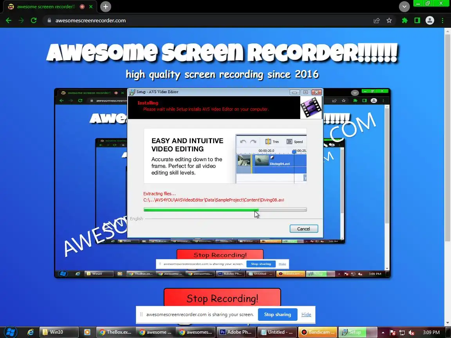Switch to Setup taskbar item
Viewport: 451px width, 338px height.
pos(358,332)
